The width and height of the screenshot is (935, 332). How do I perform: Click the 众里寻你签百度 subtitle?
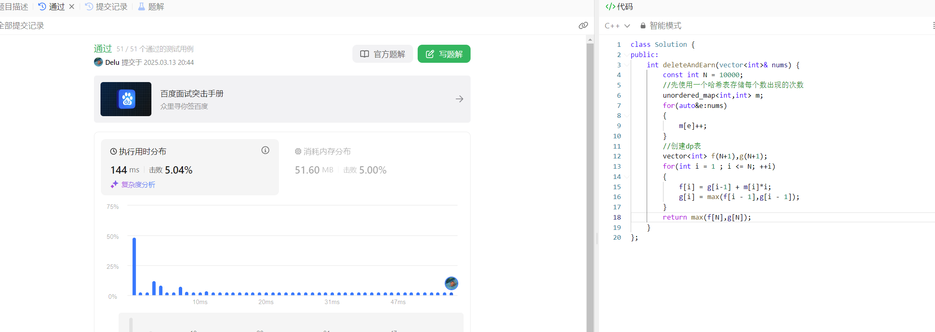click(184, 106)
